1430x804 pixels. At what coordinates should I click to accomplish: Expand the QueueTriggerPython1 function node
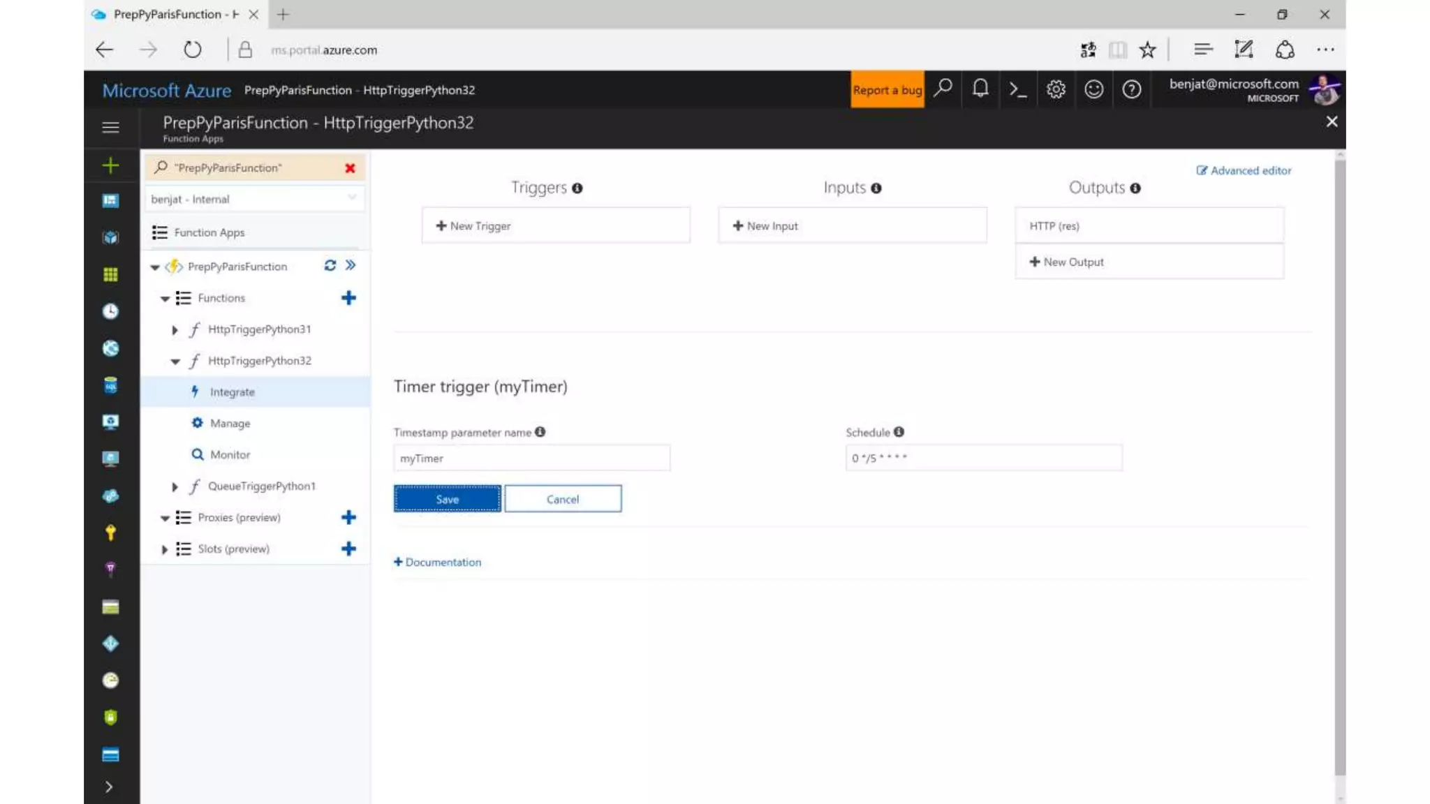click(x=175, y=486)
